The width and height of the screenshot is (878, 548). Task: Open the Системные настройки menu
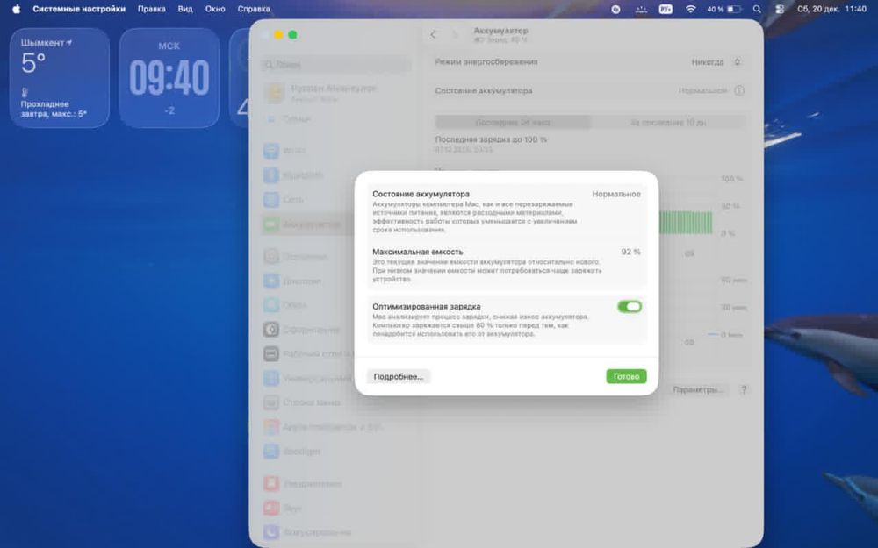point(79,9)
